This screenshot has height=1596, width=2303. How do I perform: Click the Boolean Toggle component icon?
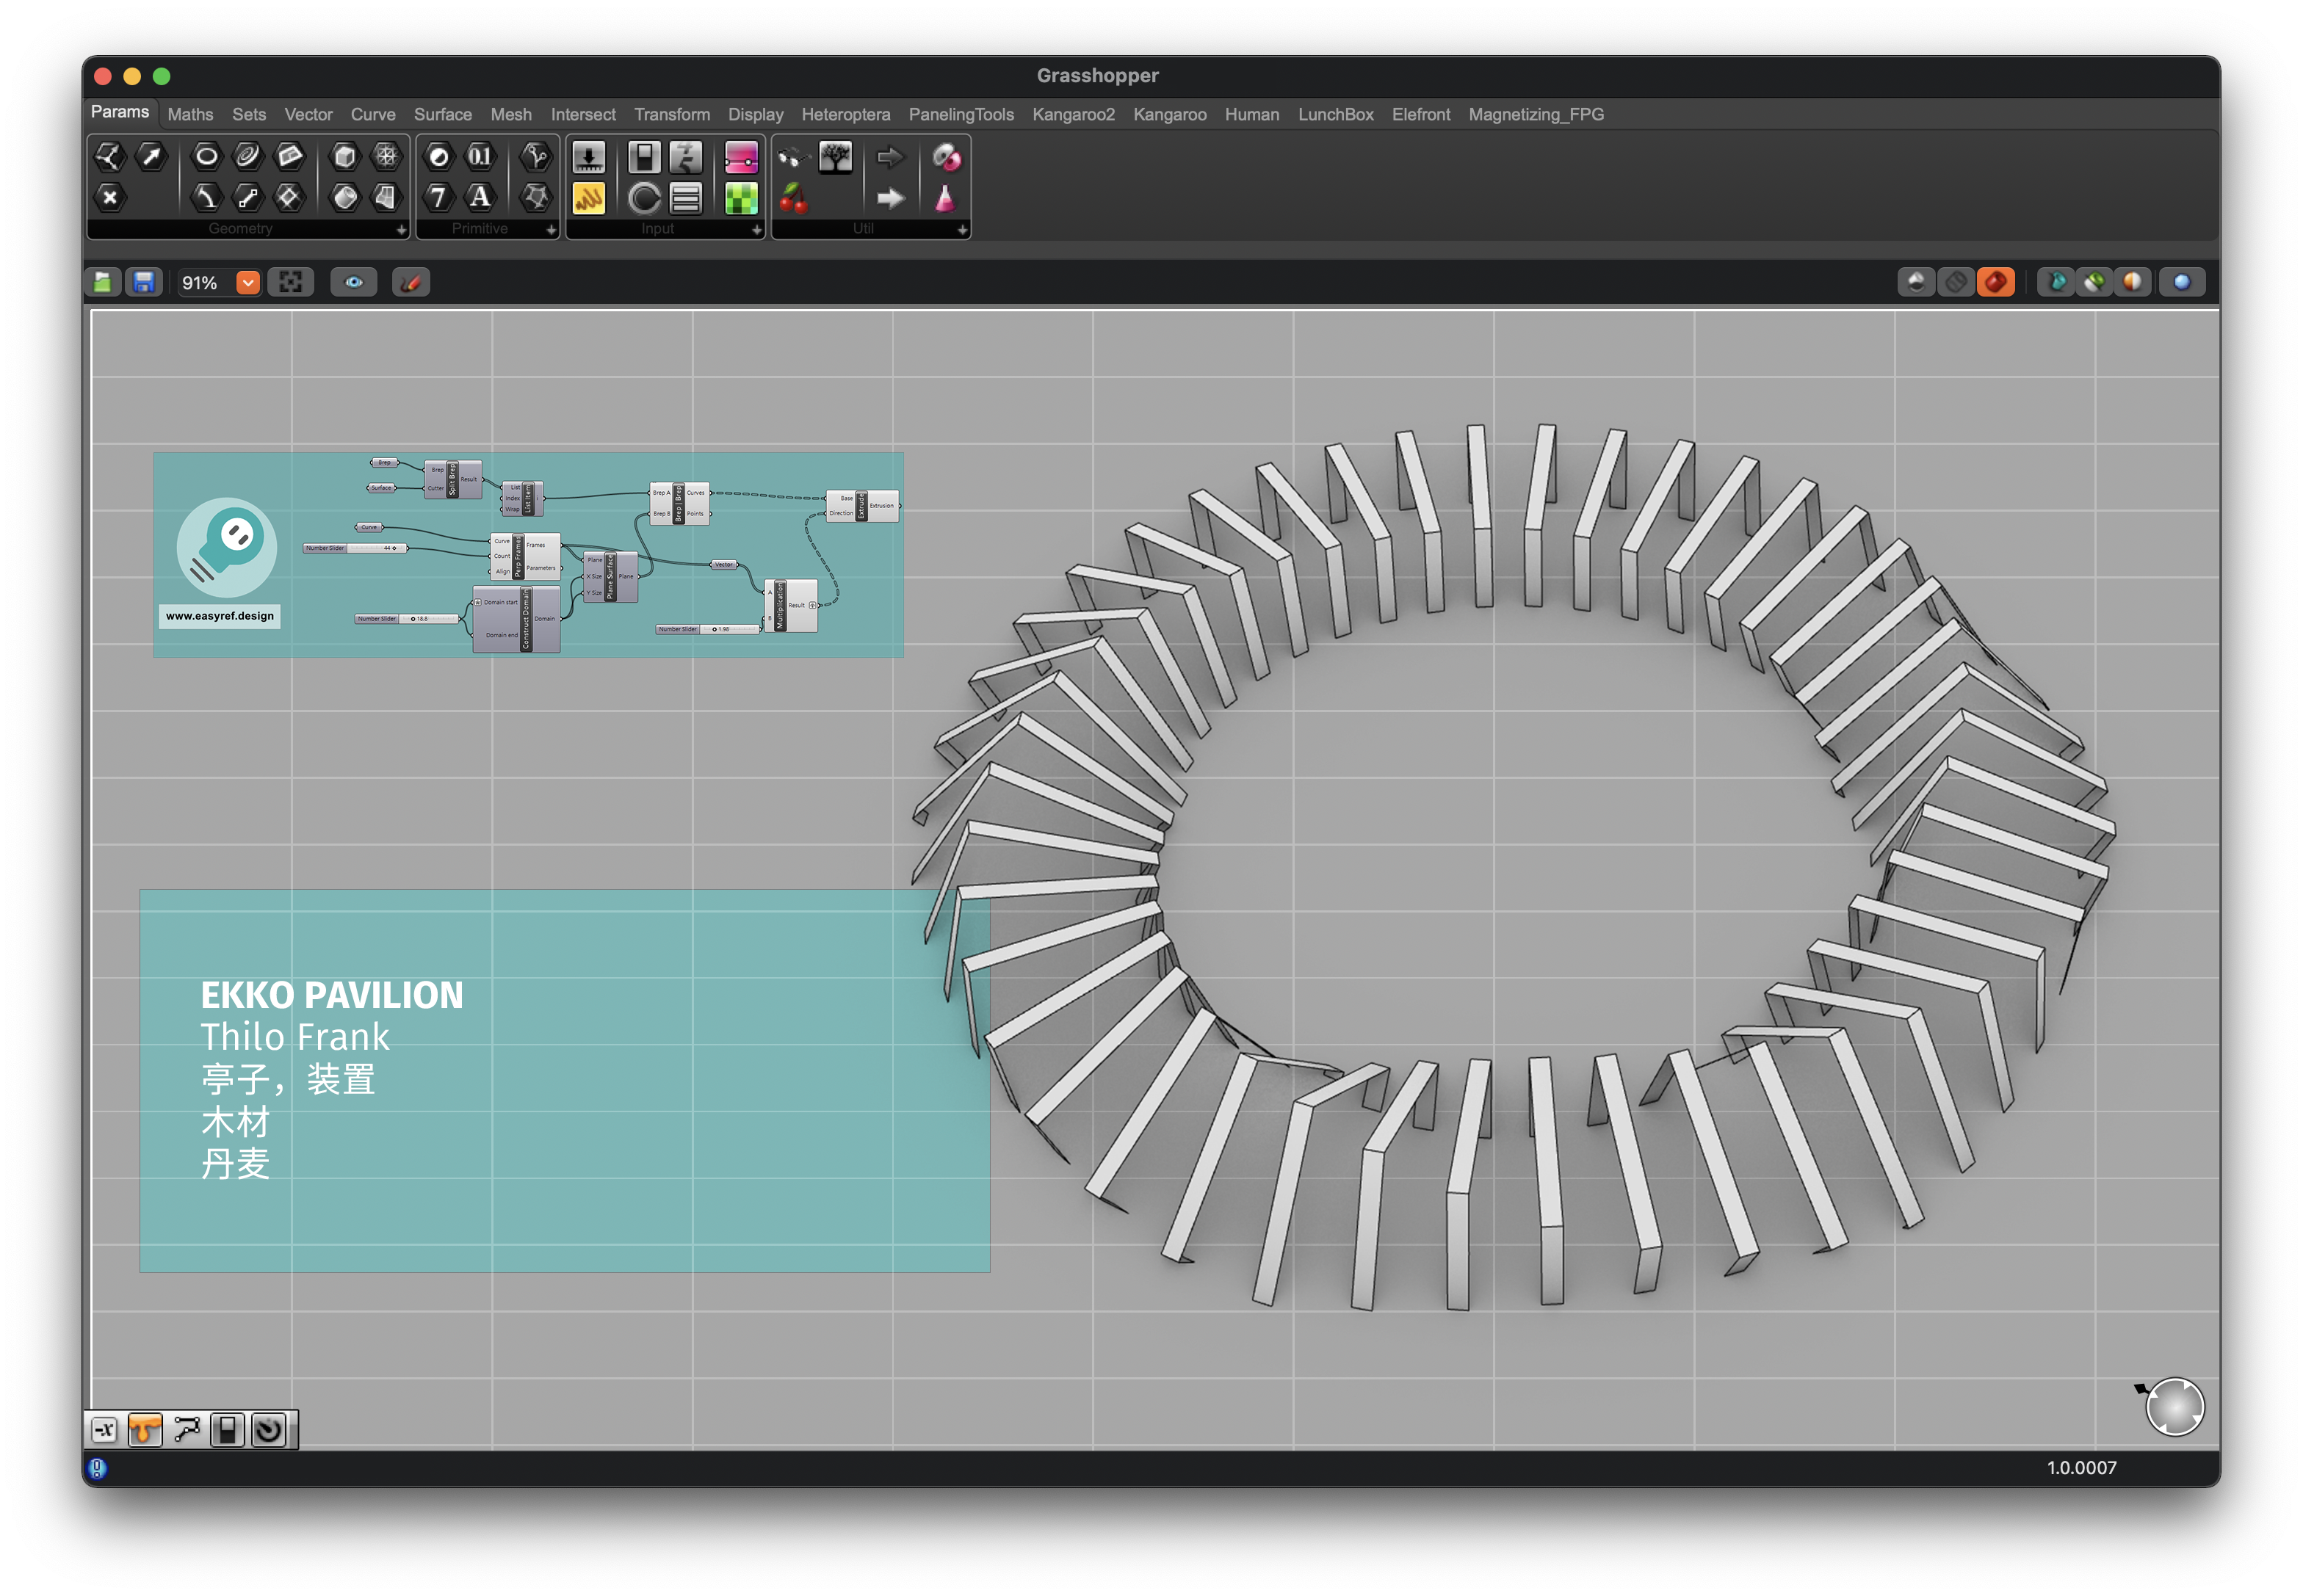pos(643,157)
